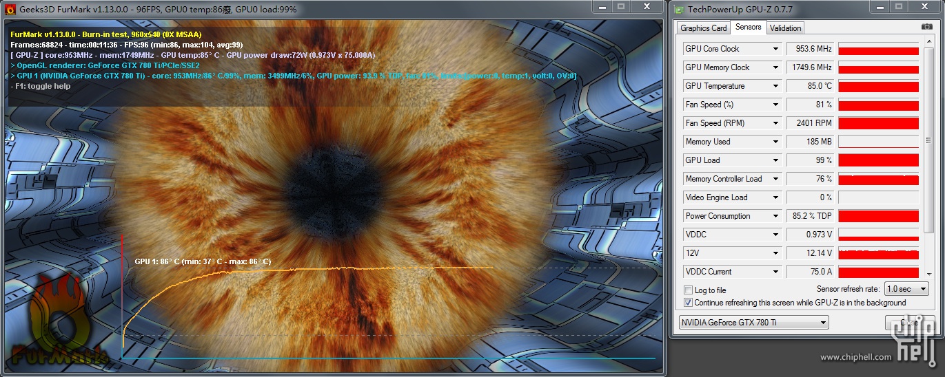This screenshot has width=945, height=377.
Task: Click the 85.0 °C temperature value
Action: click(x=811, y=86)
